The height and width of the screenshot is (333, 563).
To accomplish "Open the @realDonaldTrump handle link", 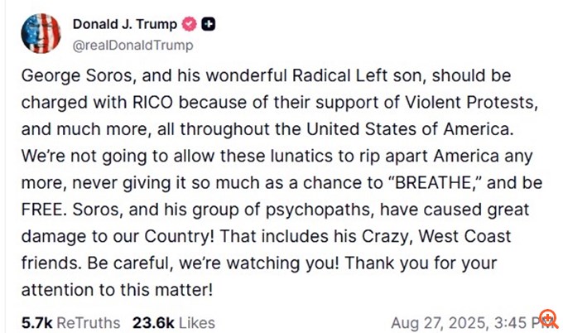I will click(x=132, y=46).
